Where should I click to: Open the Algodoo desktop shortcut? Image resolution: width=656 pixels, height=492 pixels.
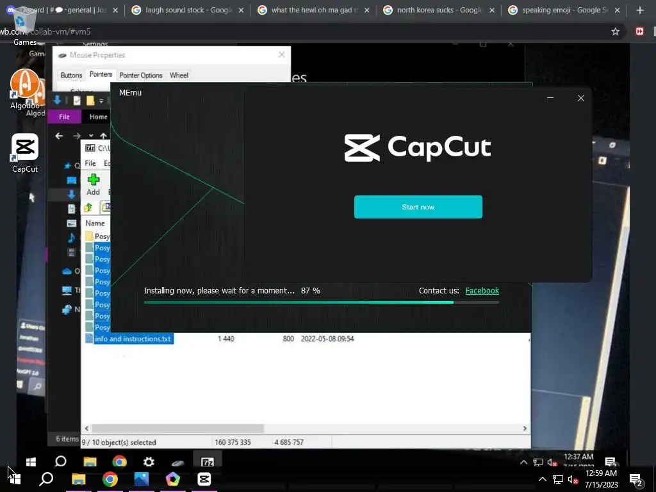(x=25, y=90)
